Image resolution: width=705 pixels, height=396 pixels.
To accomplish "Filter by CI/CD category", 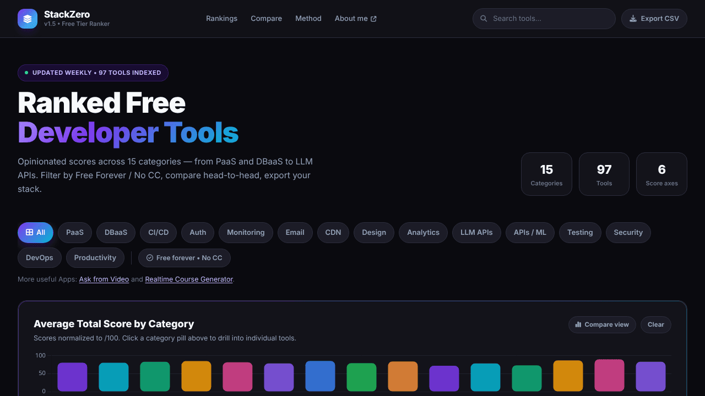I will [x=159, y=233].
